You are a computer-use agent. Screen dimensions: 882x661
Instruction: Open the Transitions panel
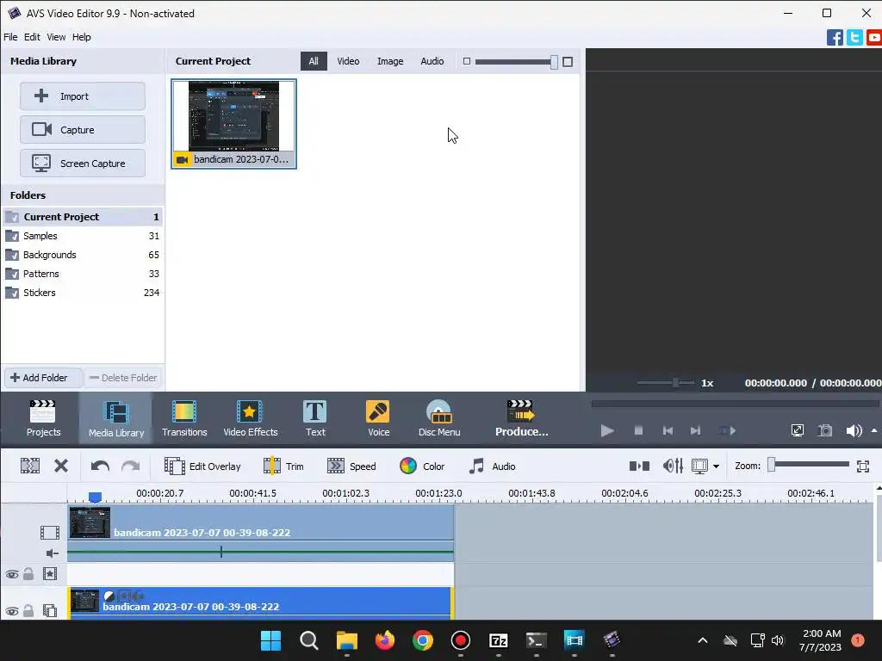[184, 418]
